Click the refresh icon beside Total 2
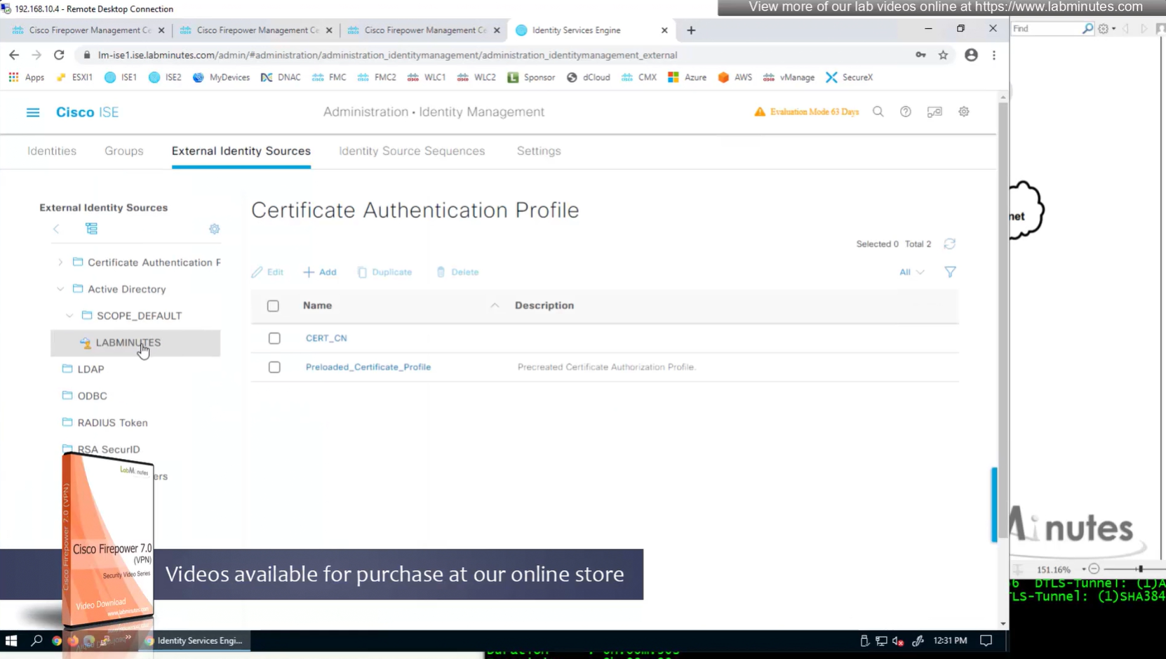Viewport: 1166px width, 659px height. (949, 244)
